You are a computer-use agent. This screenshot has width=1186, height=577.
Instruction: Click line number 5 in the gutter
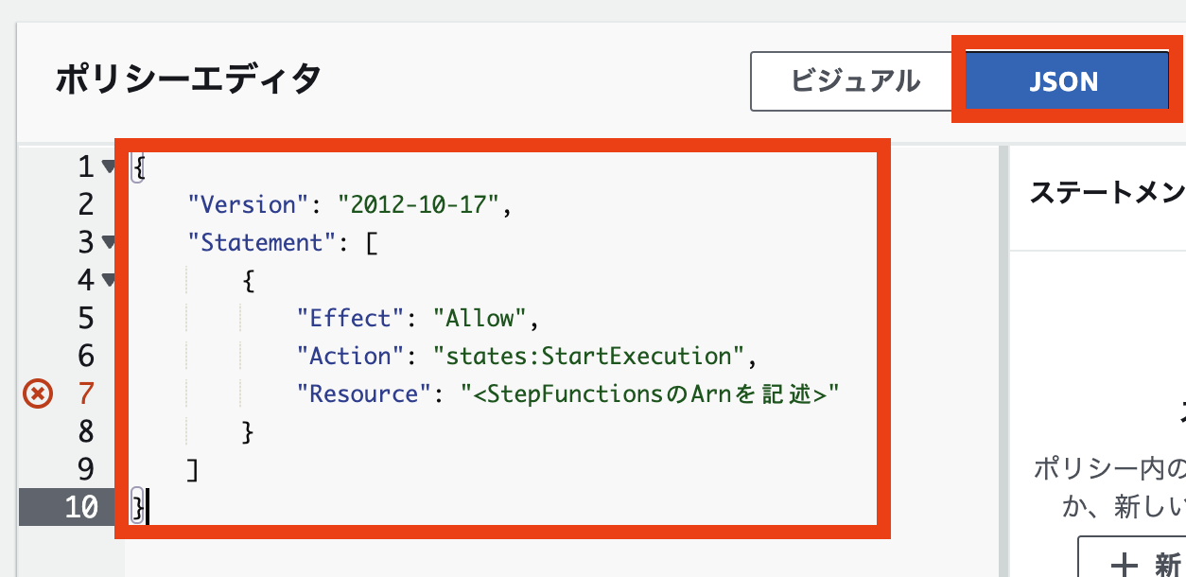pos(86,318)
